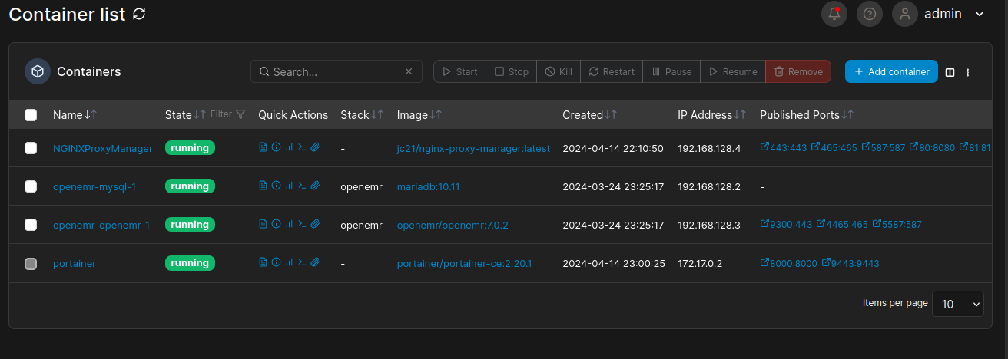
Task: Open the table columns settings icon
Action: (950, 72)
